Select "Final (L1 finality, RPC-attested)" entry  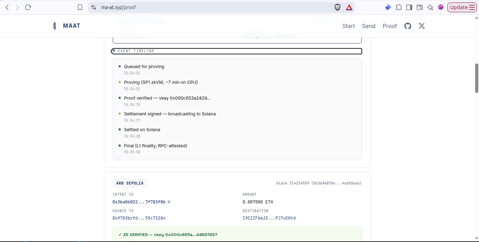coord(155,146)
